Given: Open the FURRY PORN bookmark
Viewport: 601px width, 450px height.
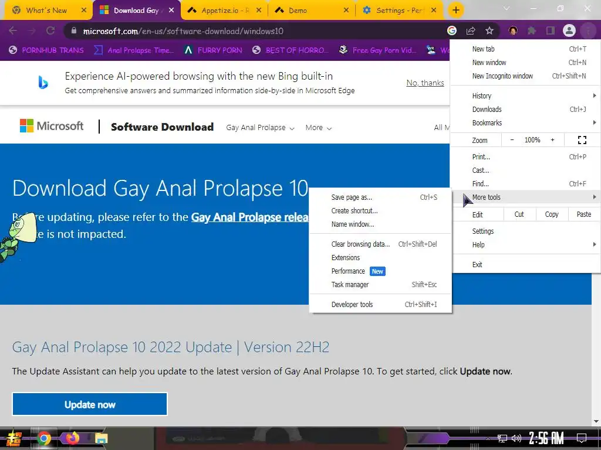Looking at the screenshot, I should coord(213,50).
